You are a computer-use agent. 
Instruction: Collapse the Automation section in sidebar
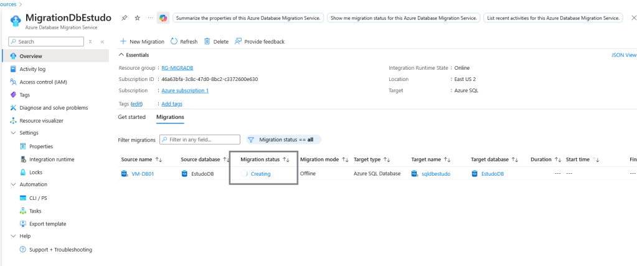14,184
